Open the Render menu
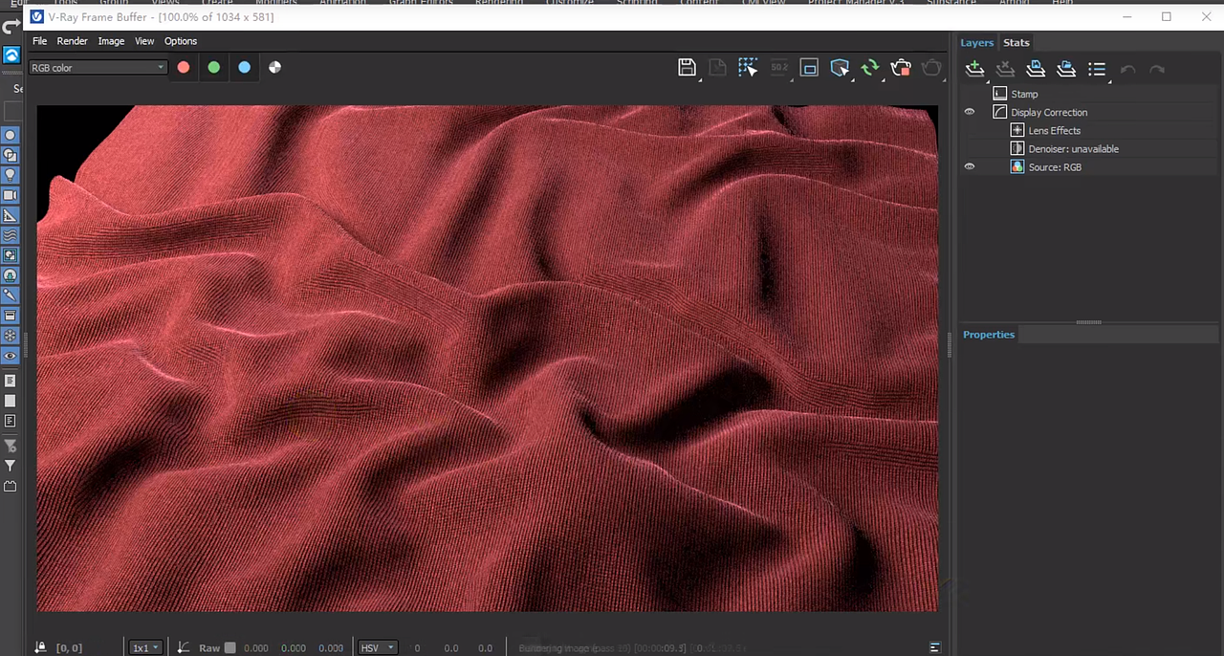 coord(72,40)
